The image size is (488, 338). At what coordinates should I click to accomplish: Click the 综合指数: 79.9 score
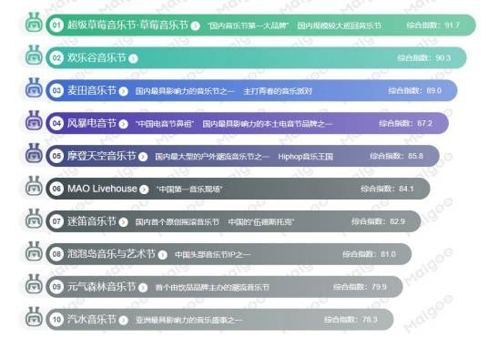(361, 287)
